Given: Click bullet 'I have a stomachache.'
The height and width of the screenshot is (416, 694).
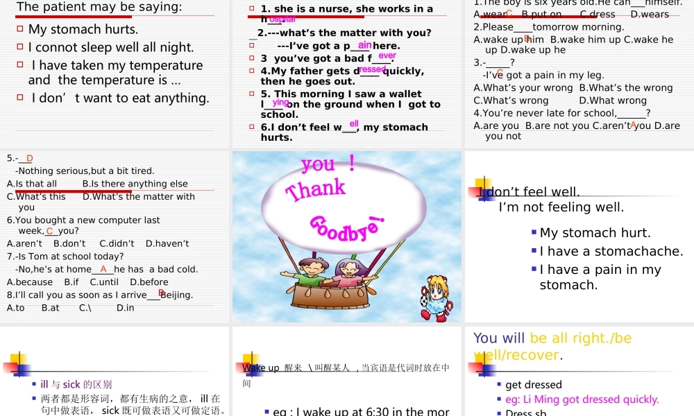Looking at the screenshot, I should click(611, 252).
